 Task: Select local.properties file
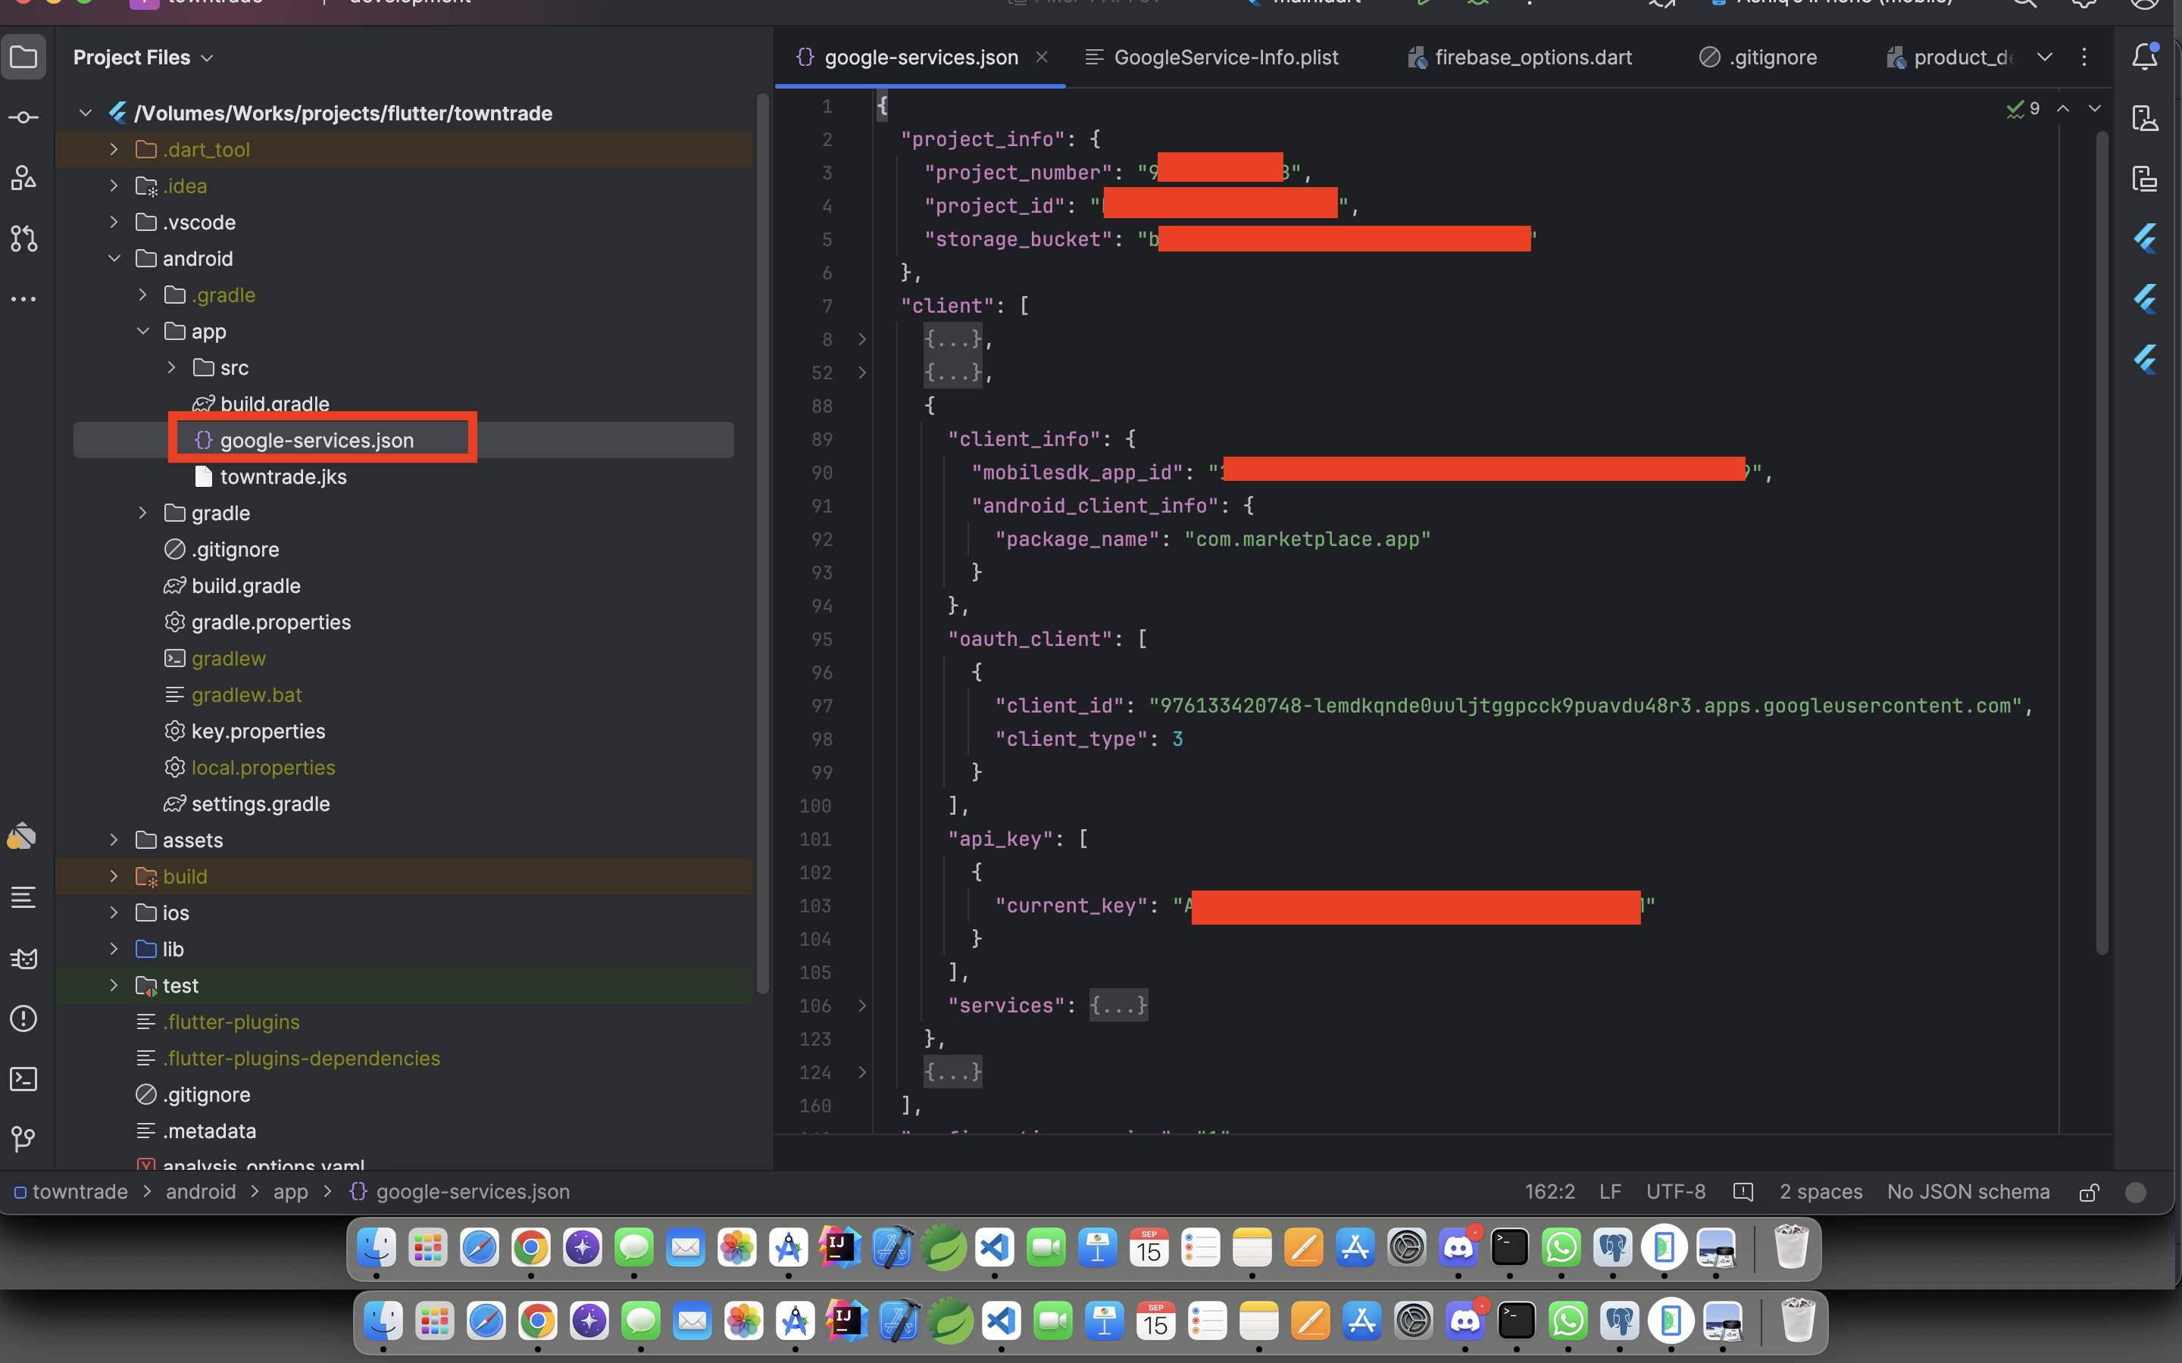coord(262,767)
